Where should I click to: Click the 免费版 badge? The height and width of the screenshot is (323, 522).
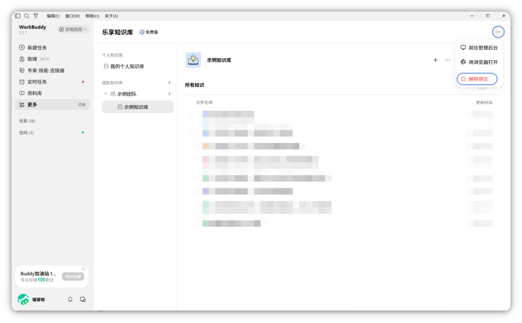[149, 32]
